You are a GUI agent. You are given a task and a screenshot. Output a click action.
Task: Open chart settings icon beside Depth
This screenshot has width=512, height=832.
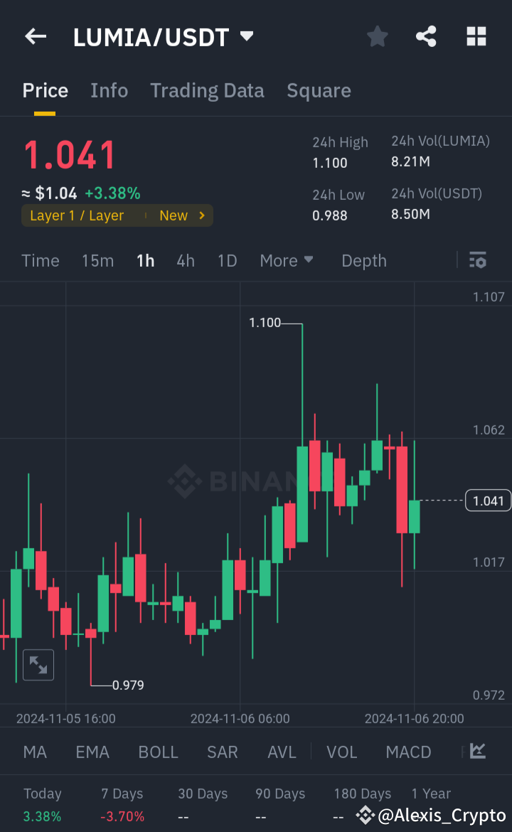477,260
